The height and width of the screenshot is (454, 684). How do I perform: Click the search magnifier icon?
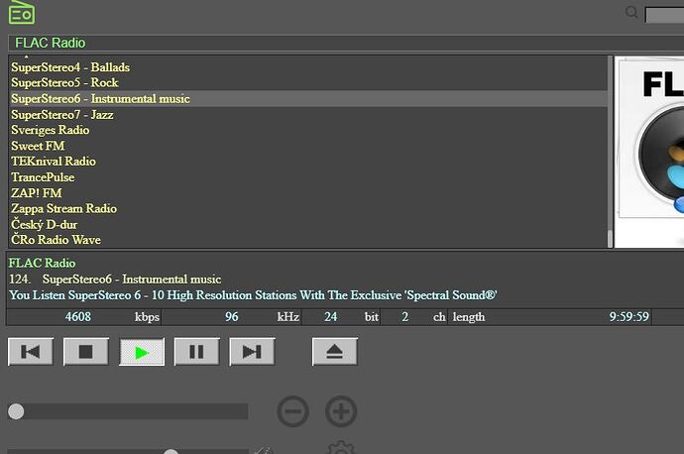pyautogui.click(x=631, y=12)
